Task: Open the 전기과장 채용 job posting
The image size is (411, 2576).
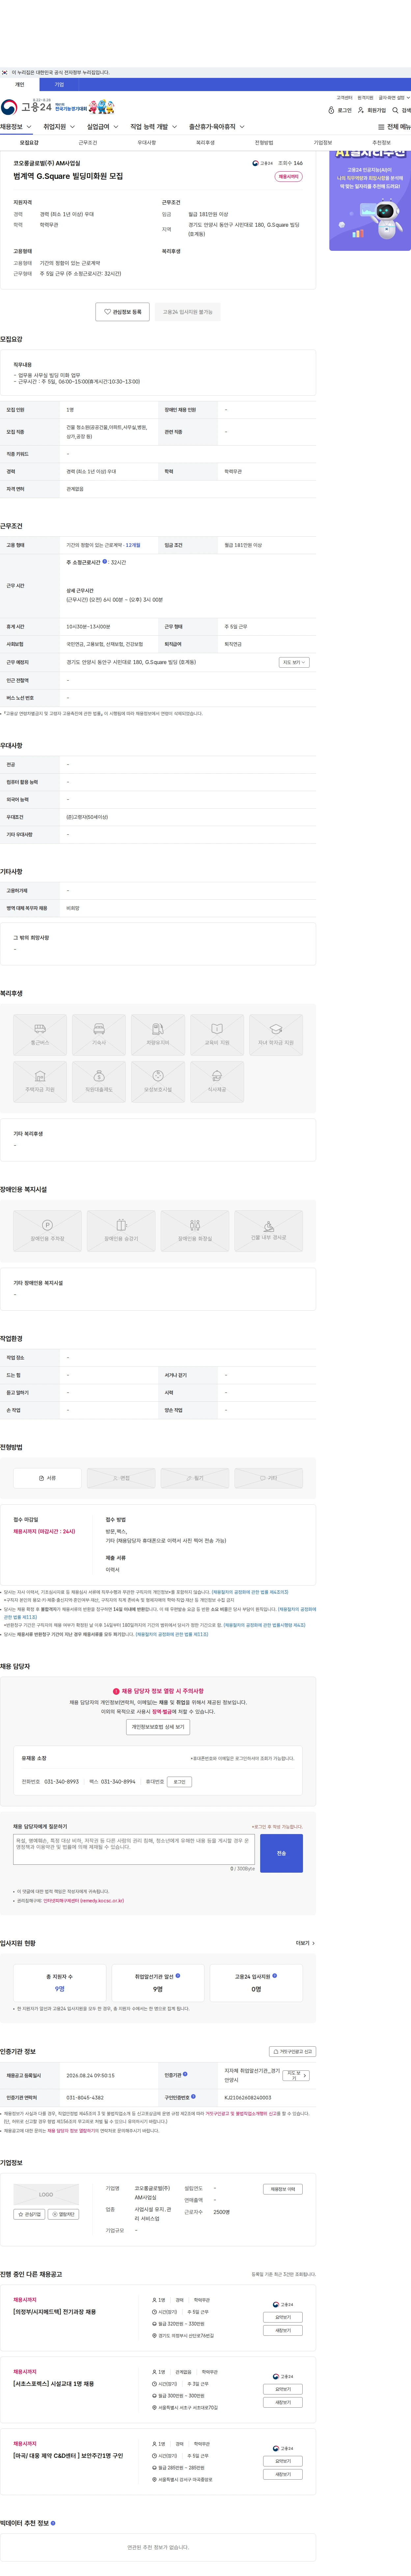Action: [x=55, y=2312]
